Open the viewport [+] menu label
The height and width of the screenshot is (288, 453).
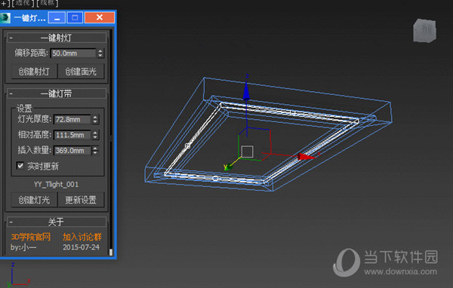click(x=4, y=4)
